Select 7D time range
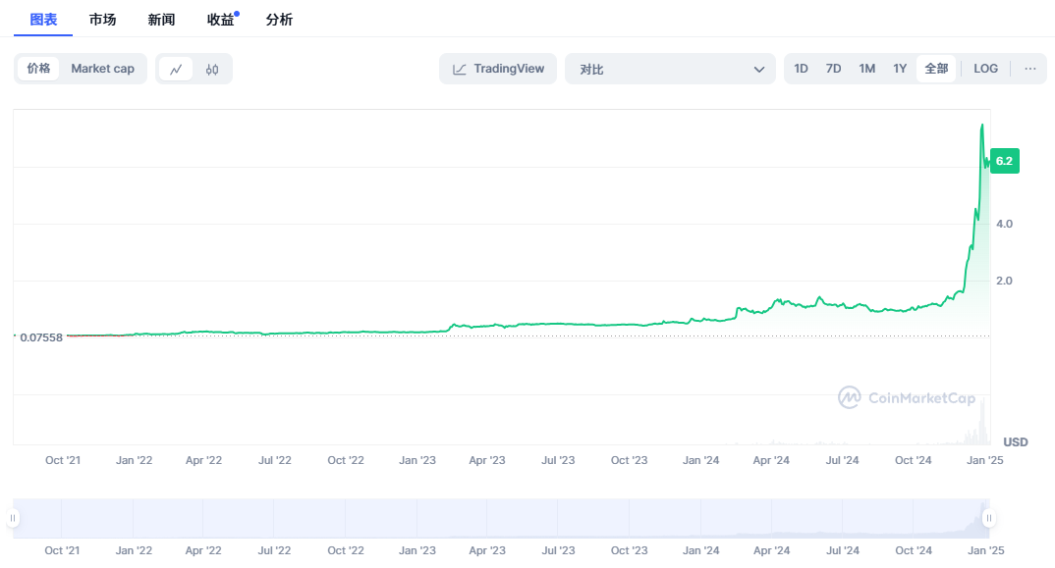This screenshot has height=568, width=1055. [x=833, y=69]
